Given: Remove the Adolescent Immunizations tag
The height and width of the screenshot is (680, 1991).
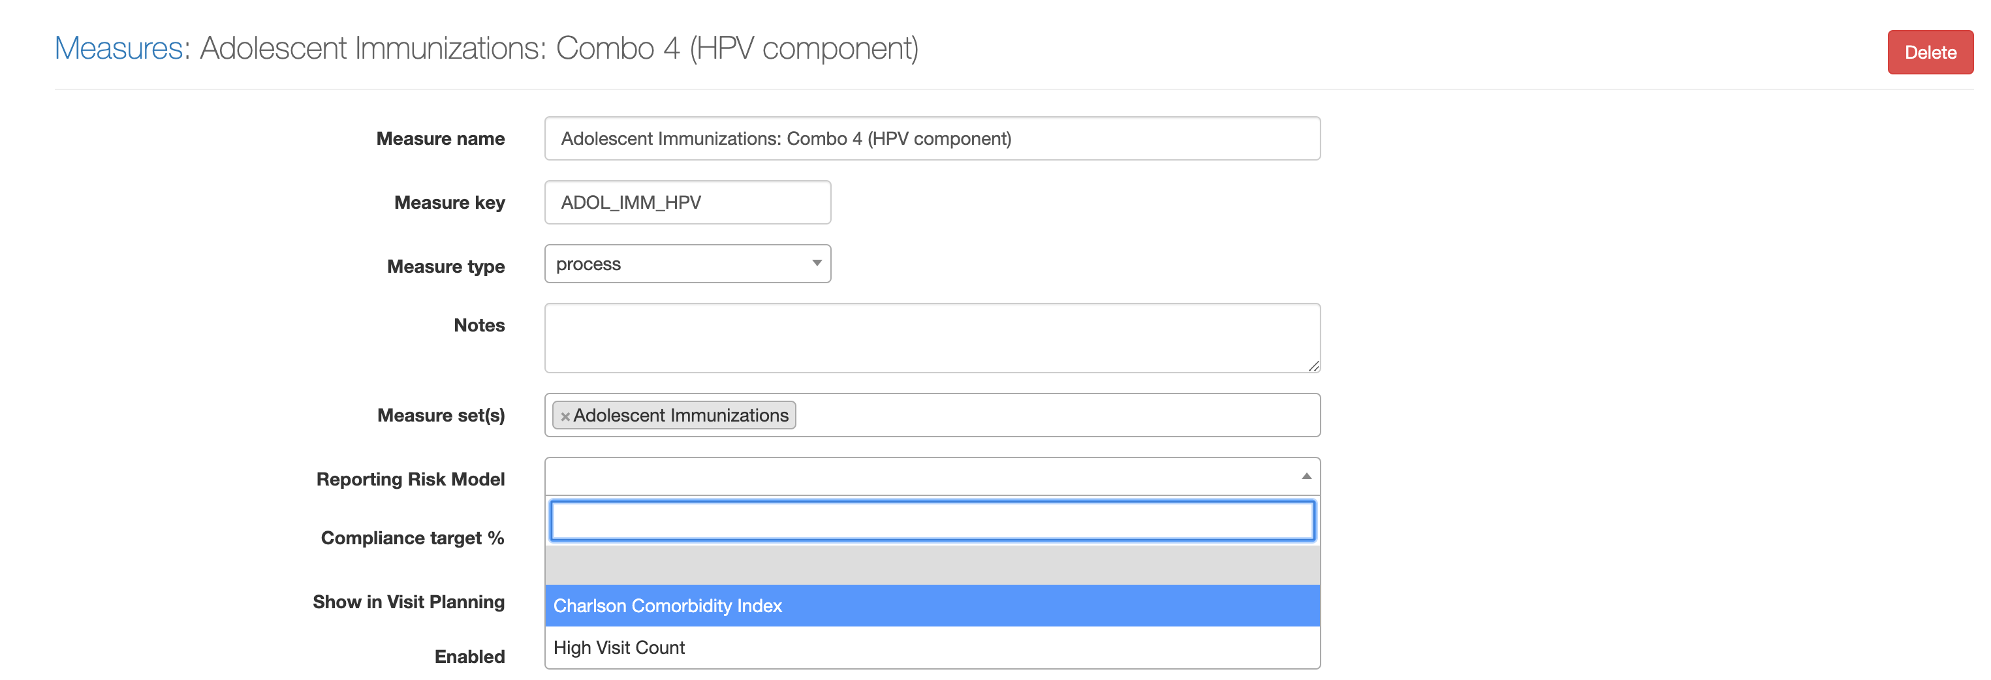Looking at the screenshot, I should 565,416.
